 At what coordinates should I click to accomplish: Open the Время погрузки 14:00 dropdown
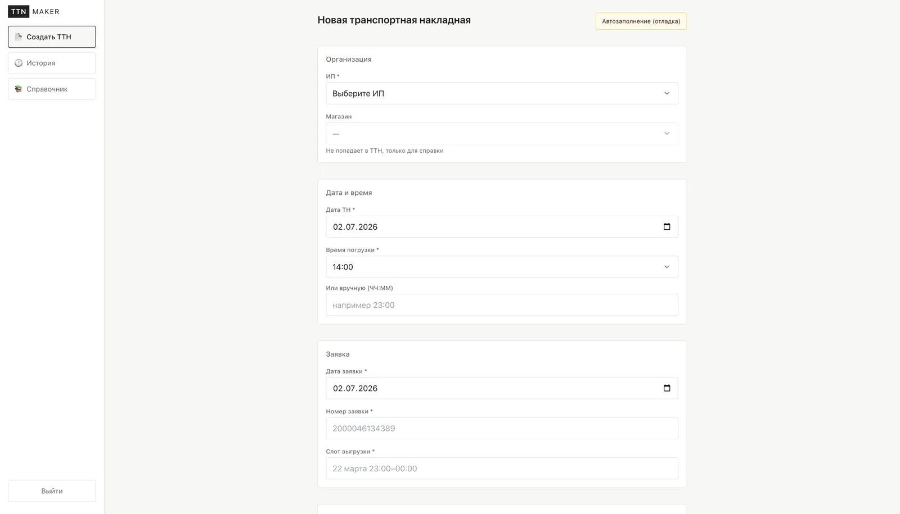click(502, 267)
